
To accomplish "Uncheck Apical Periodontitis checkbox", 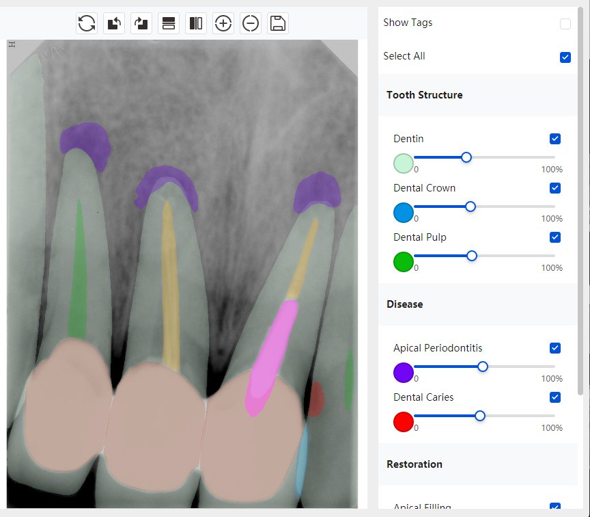I will [554, 348].
